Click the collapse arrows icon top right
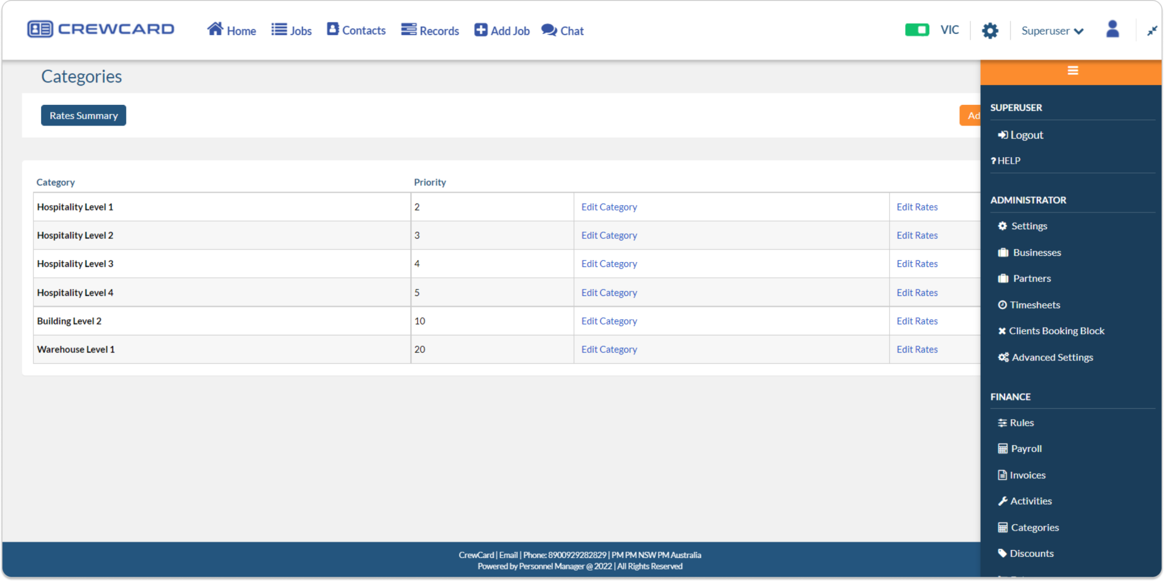Screen dimensions: 1164x581 tap(1151, 30)
